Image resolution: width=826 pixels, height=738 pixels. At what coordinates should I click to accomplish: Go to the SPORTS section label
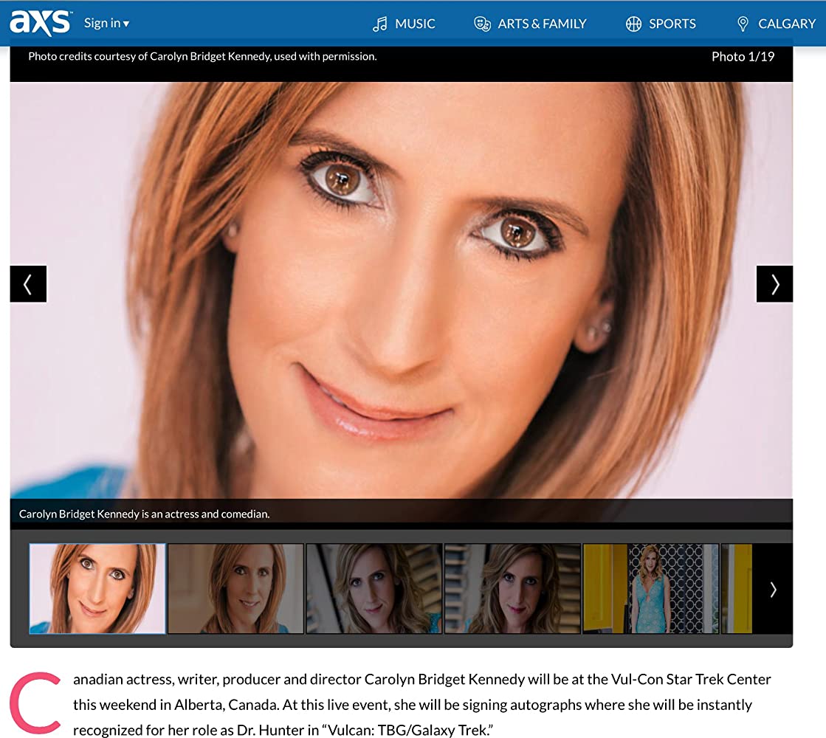point(672,24)
